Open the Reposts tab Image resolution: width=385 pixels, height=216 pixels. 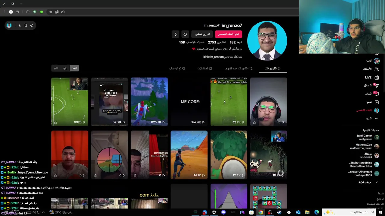[x=239, y=68]
